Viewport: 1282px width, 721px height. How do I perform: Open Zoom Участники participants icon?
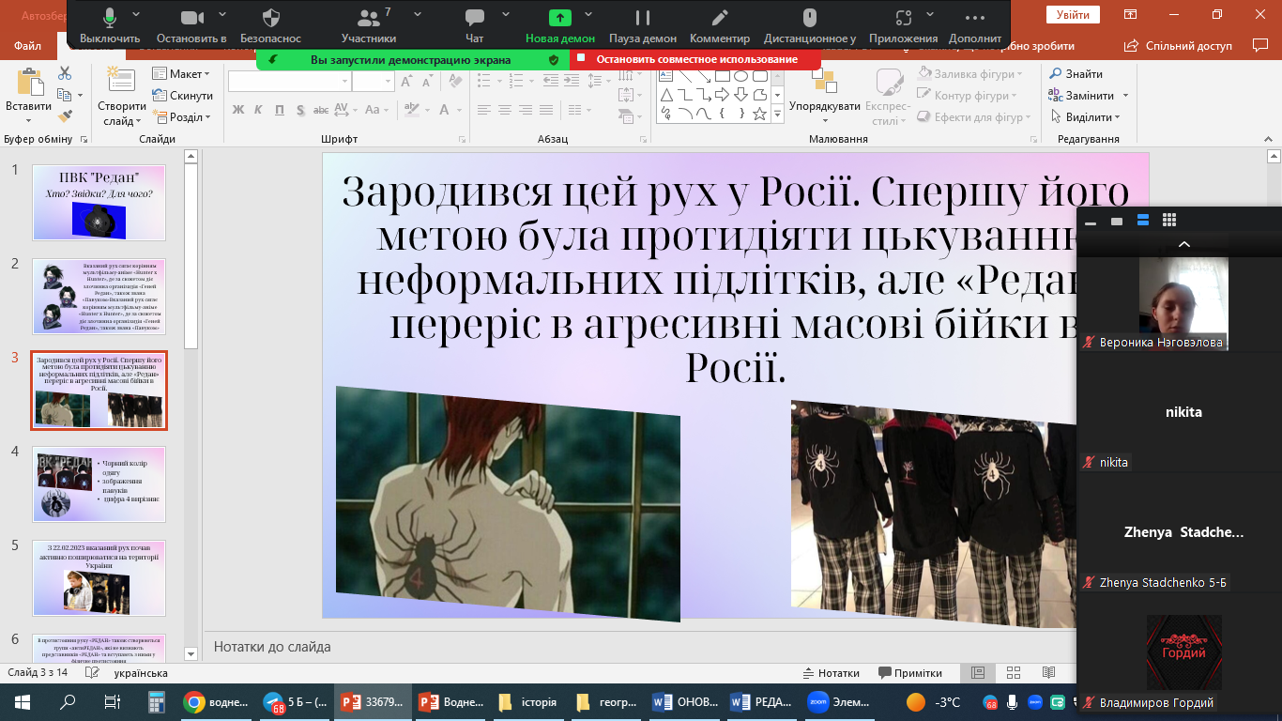[x=367, y=17]
